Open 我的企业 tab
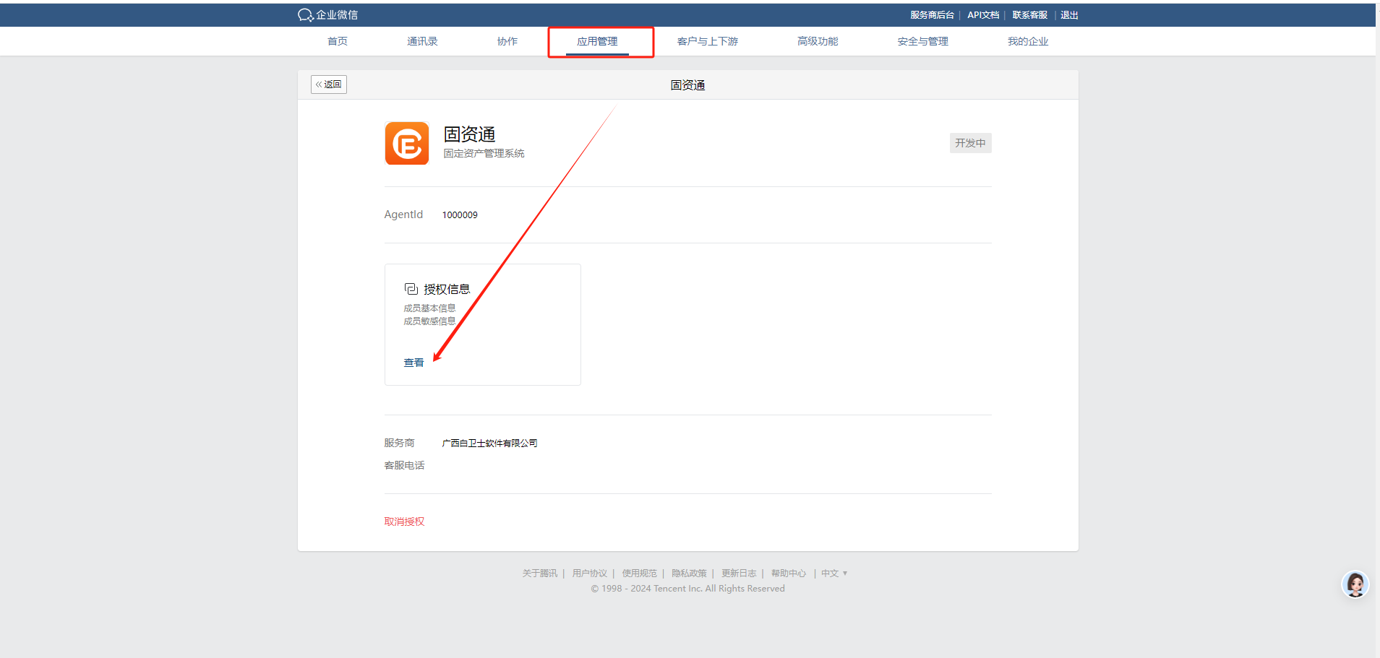 pos(1028,41)
